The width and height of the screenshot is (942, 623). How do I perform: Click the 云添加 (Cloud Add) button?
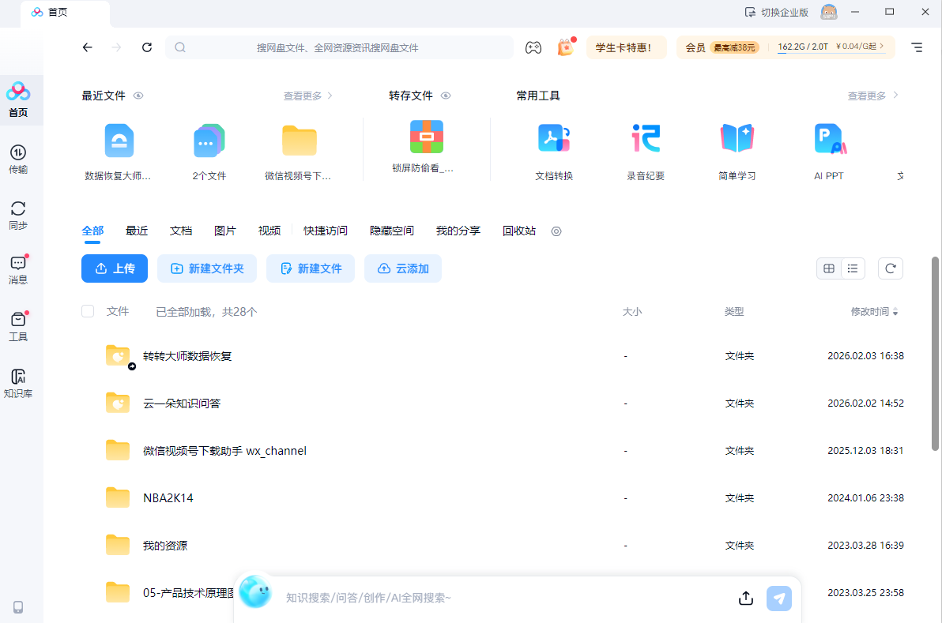click(x=403, y=268)
